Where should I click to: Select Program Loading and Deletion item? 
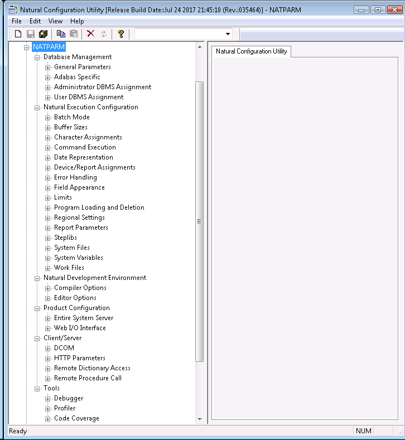[99, 207]
